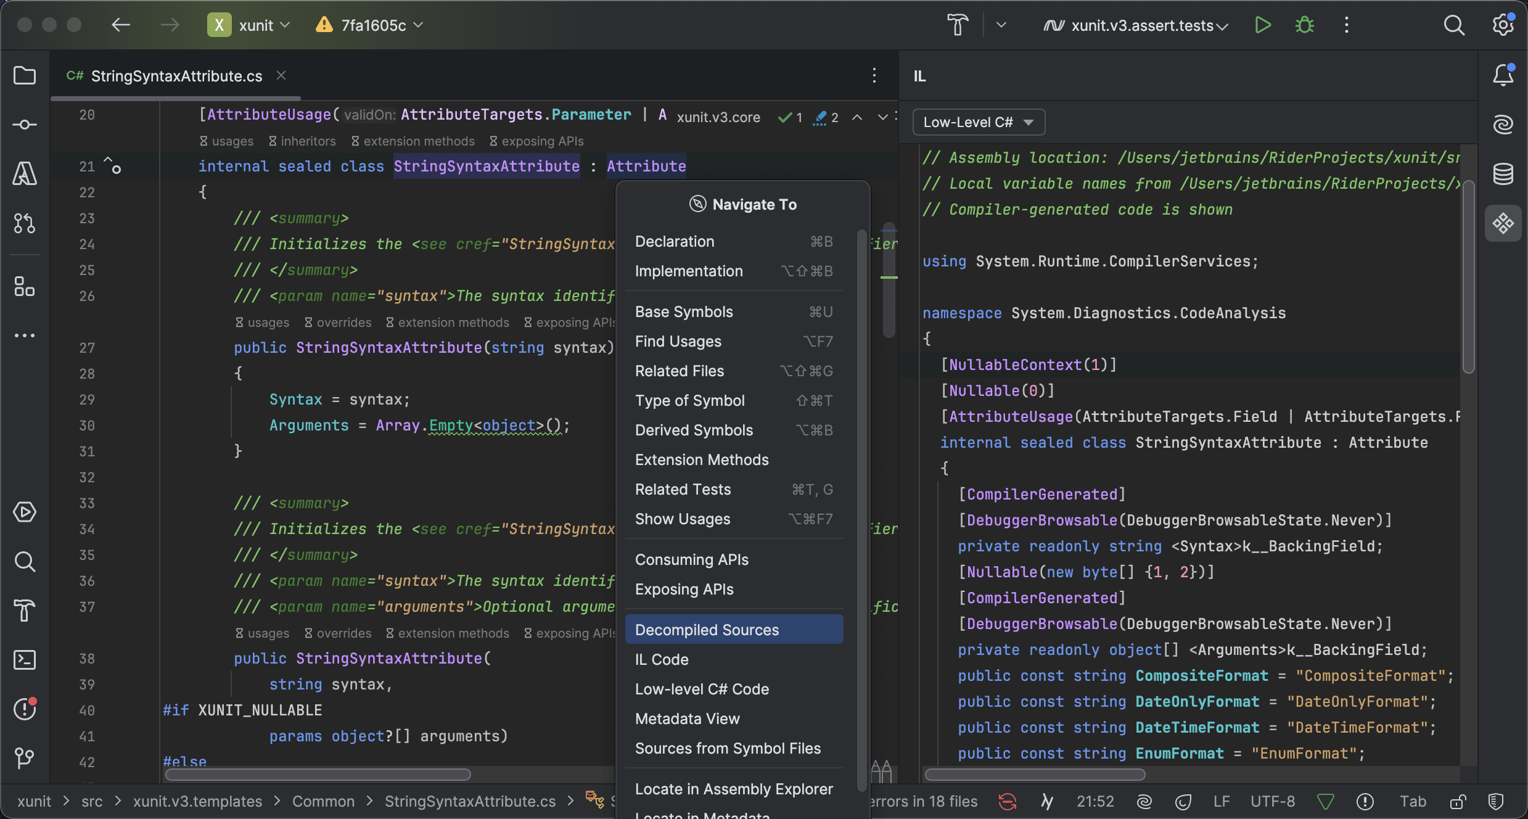Open the Build hammer icon in toolbar
This screenshot has width=1528, height=819.
pos(958,25)
